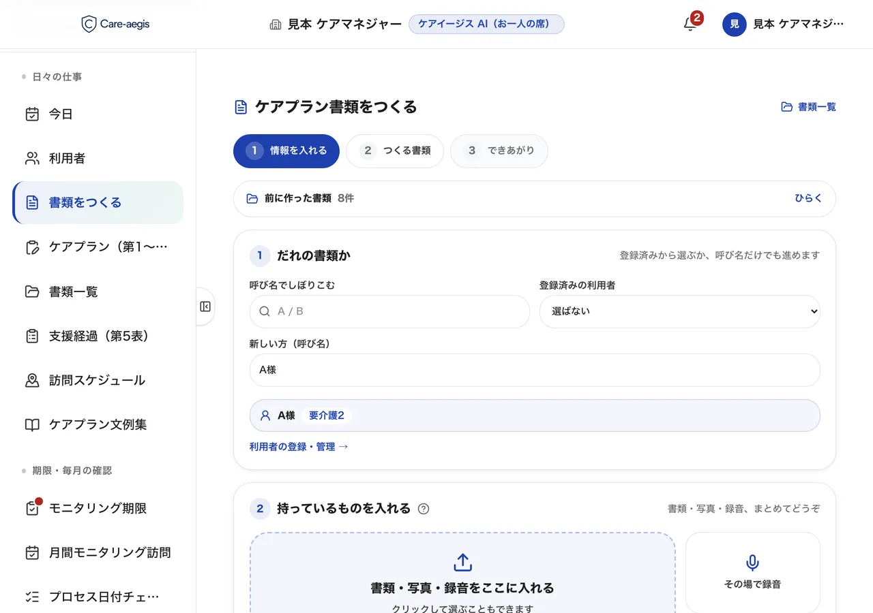Select step 1 情報を入れる tab
Screen dimensions: 873x613
(x=286, y=151)
